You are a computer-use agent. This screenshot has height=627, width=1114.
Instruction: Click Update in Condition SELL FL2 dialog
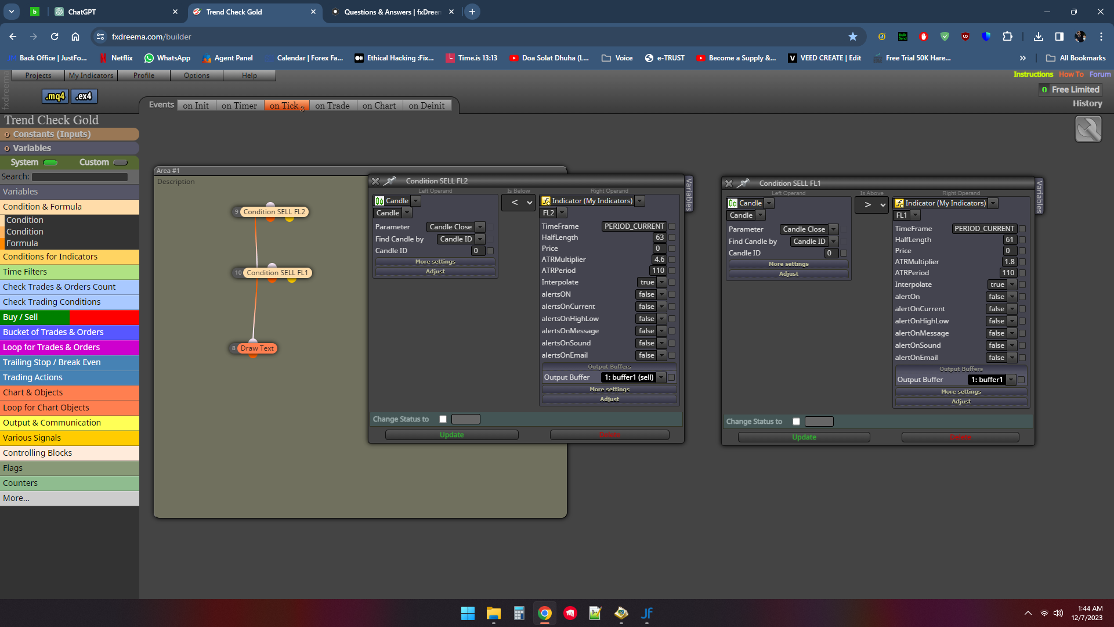(x=451, y=435)
